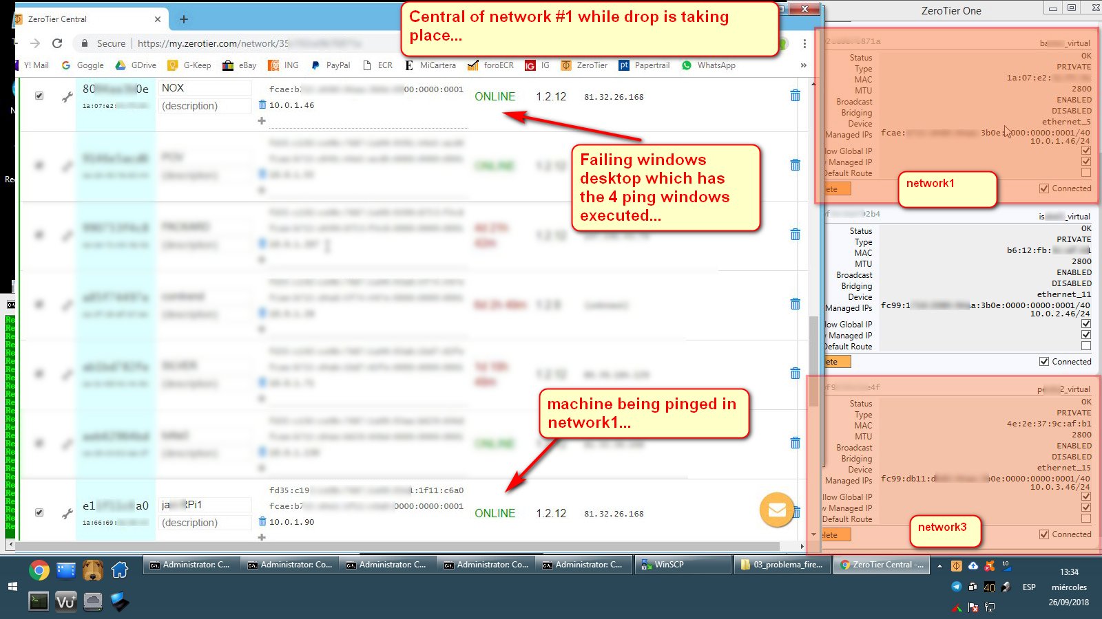Enable Default Route for ethernet_5 network
Image resolution: width=1102 pixels, height=619 pixels.
[1086, 173]
